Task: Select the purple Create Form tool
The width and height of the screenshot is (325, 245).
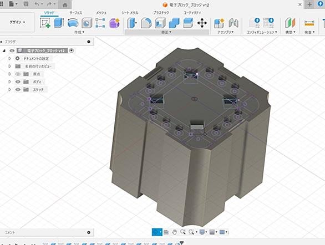Action: tap(114, 23)
